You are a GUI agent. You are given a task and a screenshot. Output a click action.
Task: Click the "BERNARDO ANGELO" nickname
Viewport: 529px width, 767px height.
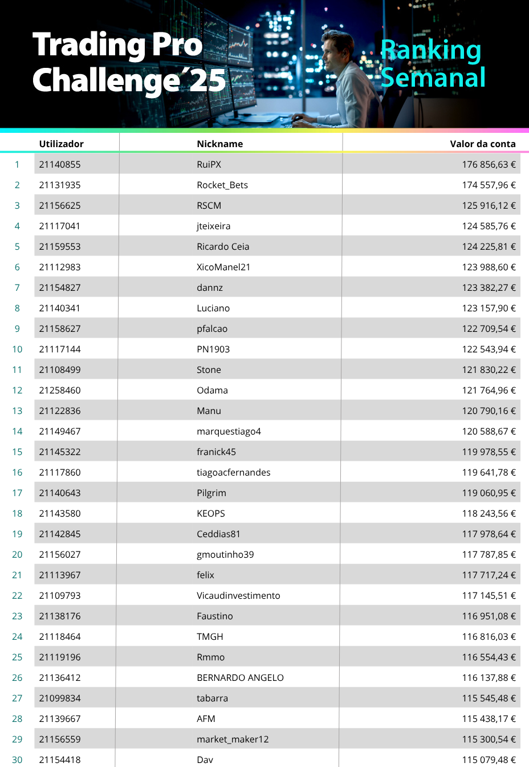click(x=240, y=677)
